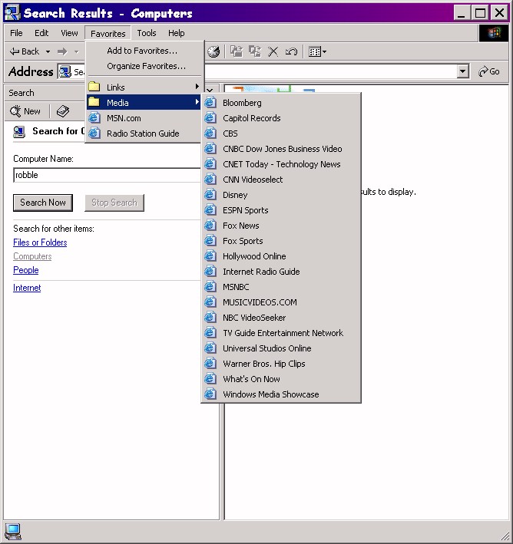Click the Back arrow button
The image size is (513, 544).
[24, 51]
